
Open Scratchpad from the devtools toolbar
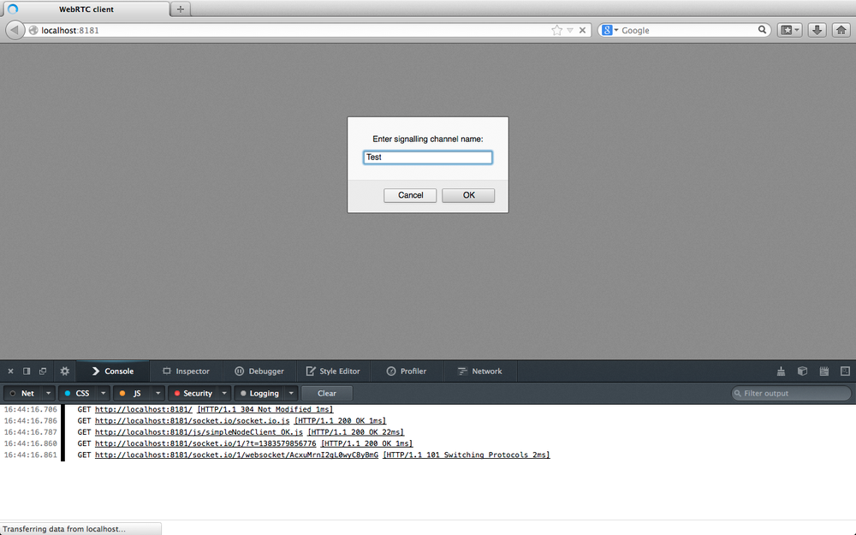pyautogui.click(x=823, y=371)
